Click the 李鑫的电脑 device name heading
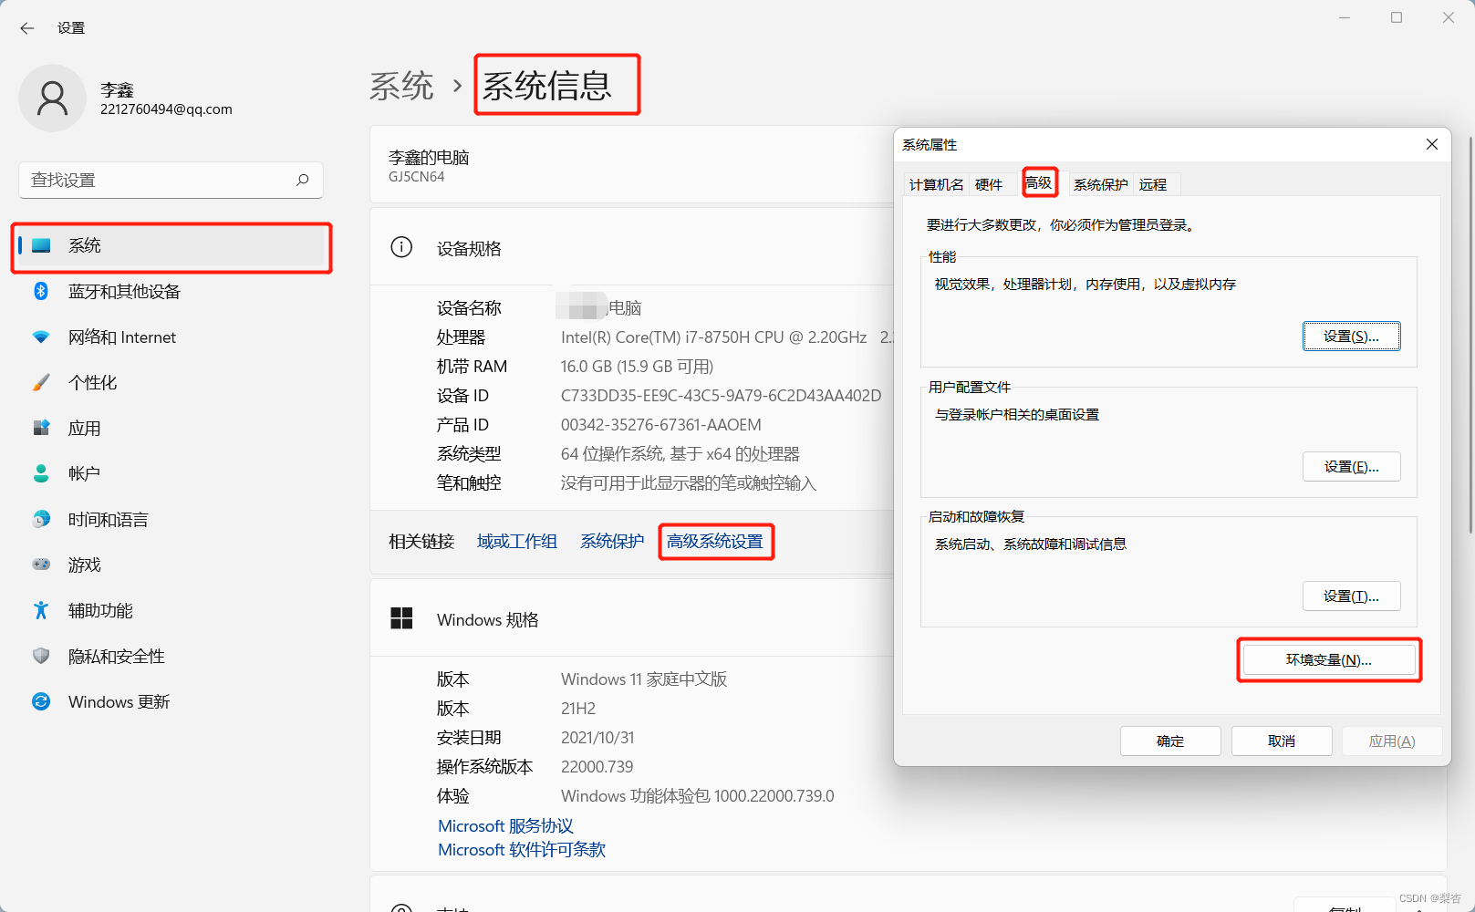Viewport: 1475px width, 912px height. (x=429, y=157)
